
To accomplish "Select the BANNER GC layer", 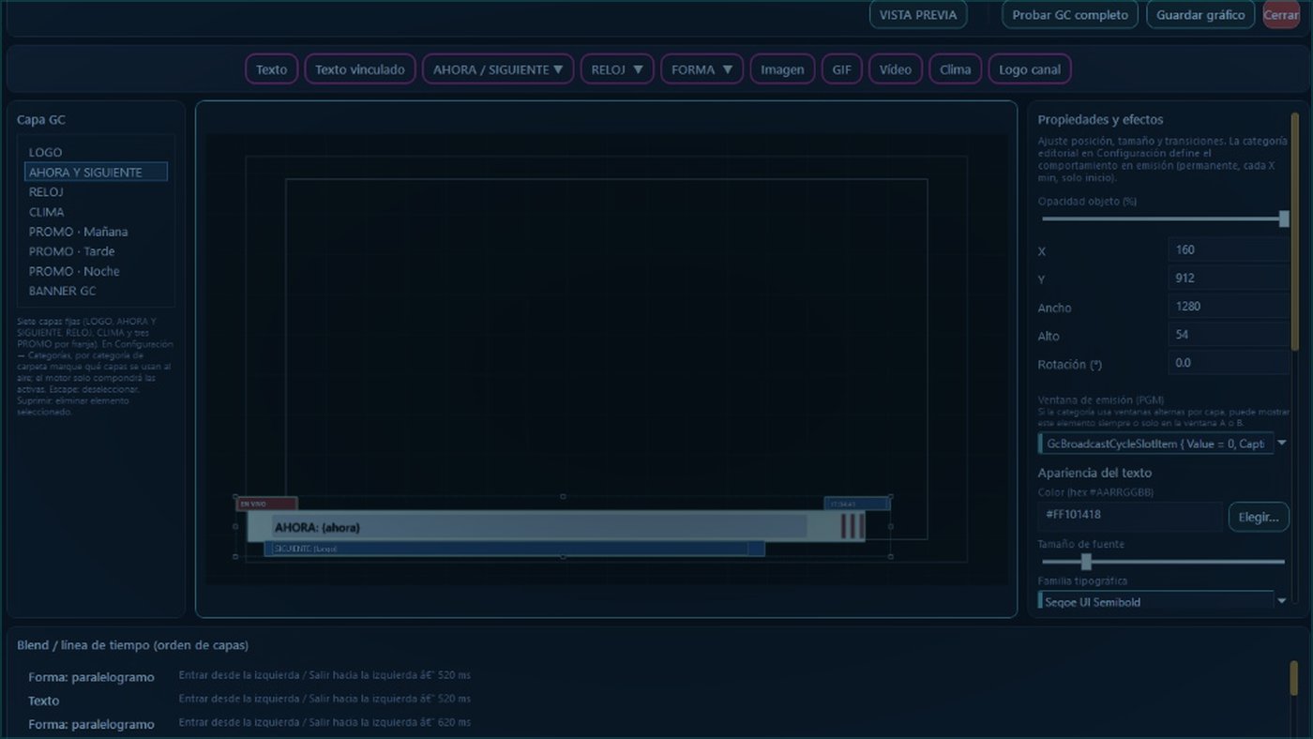I will pyautogui.click(x=96, y=291).
